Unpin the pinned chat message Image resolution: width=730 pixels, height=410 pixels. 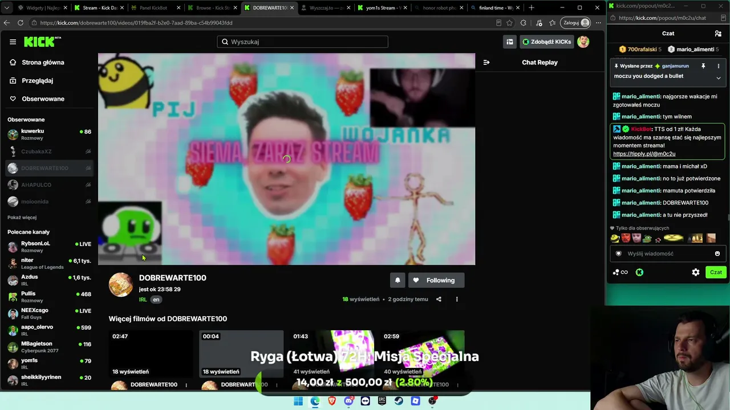(703, 66)
